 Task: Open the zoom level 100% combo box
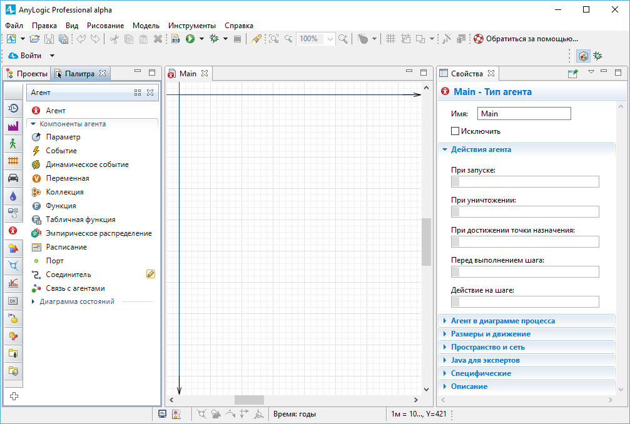tap(316, 39)
